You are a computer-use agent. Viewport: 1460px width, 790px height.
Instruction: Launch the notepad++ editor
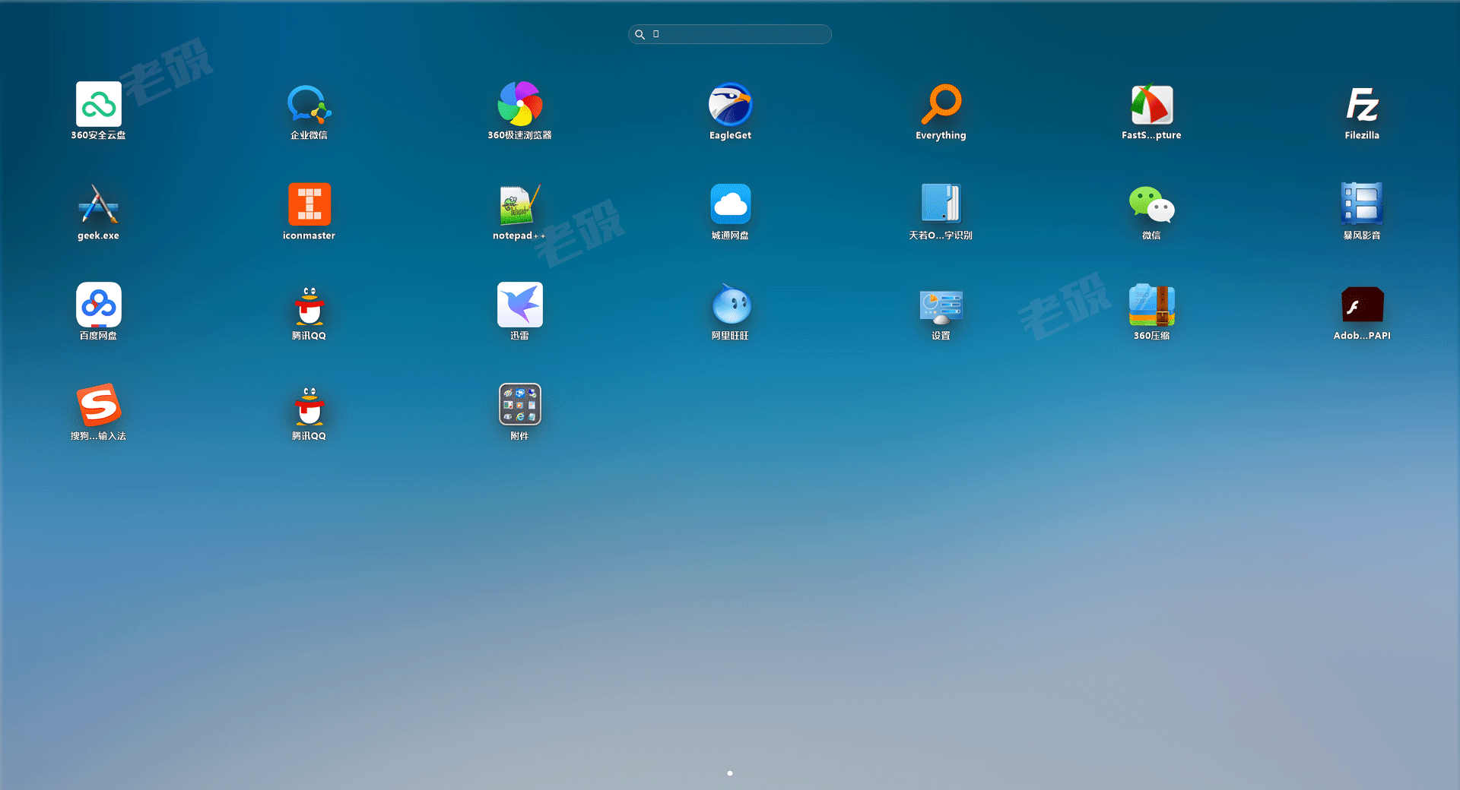tap(519, 204)
